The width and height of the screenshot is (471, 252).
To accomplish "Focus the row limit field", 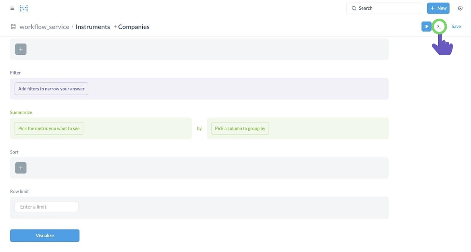I will [x=47, y=207].
